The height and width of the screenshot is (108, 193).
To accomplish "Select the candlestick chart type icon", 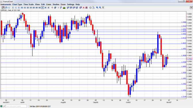I will (3, 7).
